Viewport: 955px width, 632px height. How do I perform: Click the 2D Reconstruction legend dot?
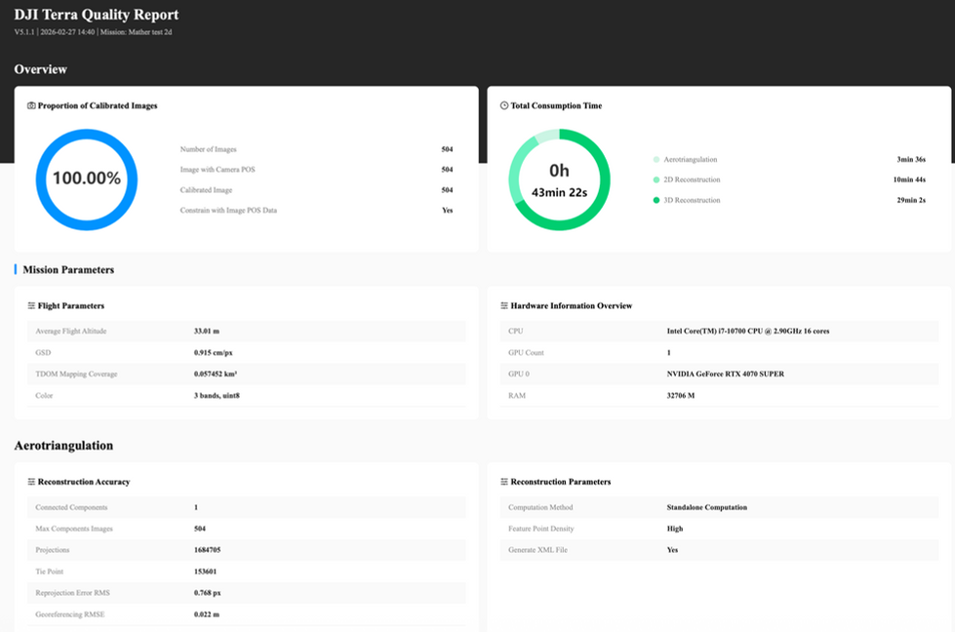coord(656,179)
